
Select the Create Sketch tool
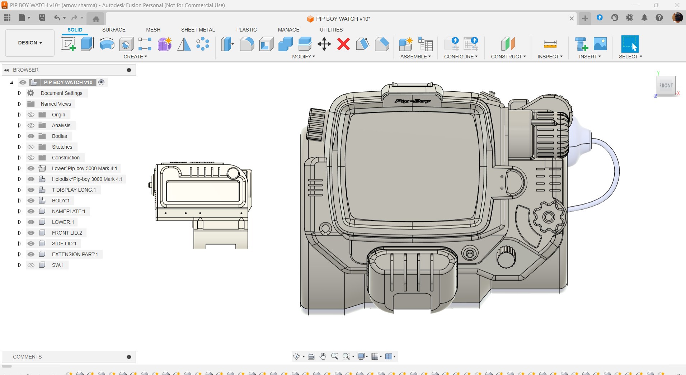(68, 44)
